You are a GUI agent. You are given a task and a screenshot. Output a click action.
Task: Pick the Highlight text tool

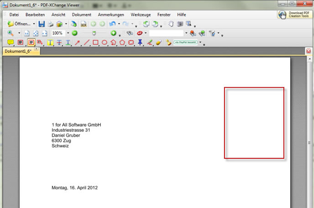50,42
